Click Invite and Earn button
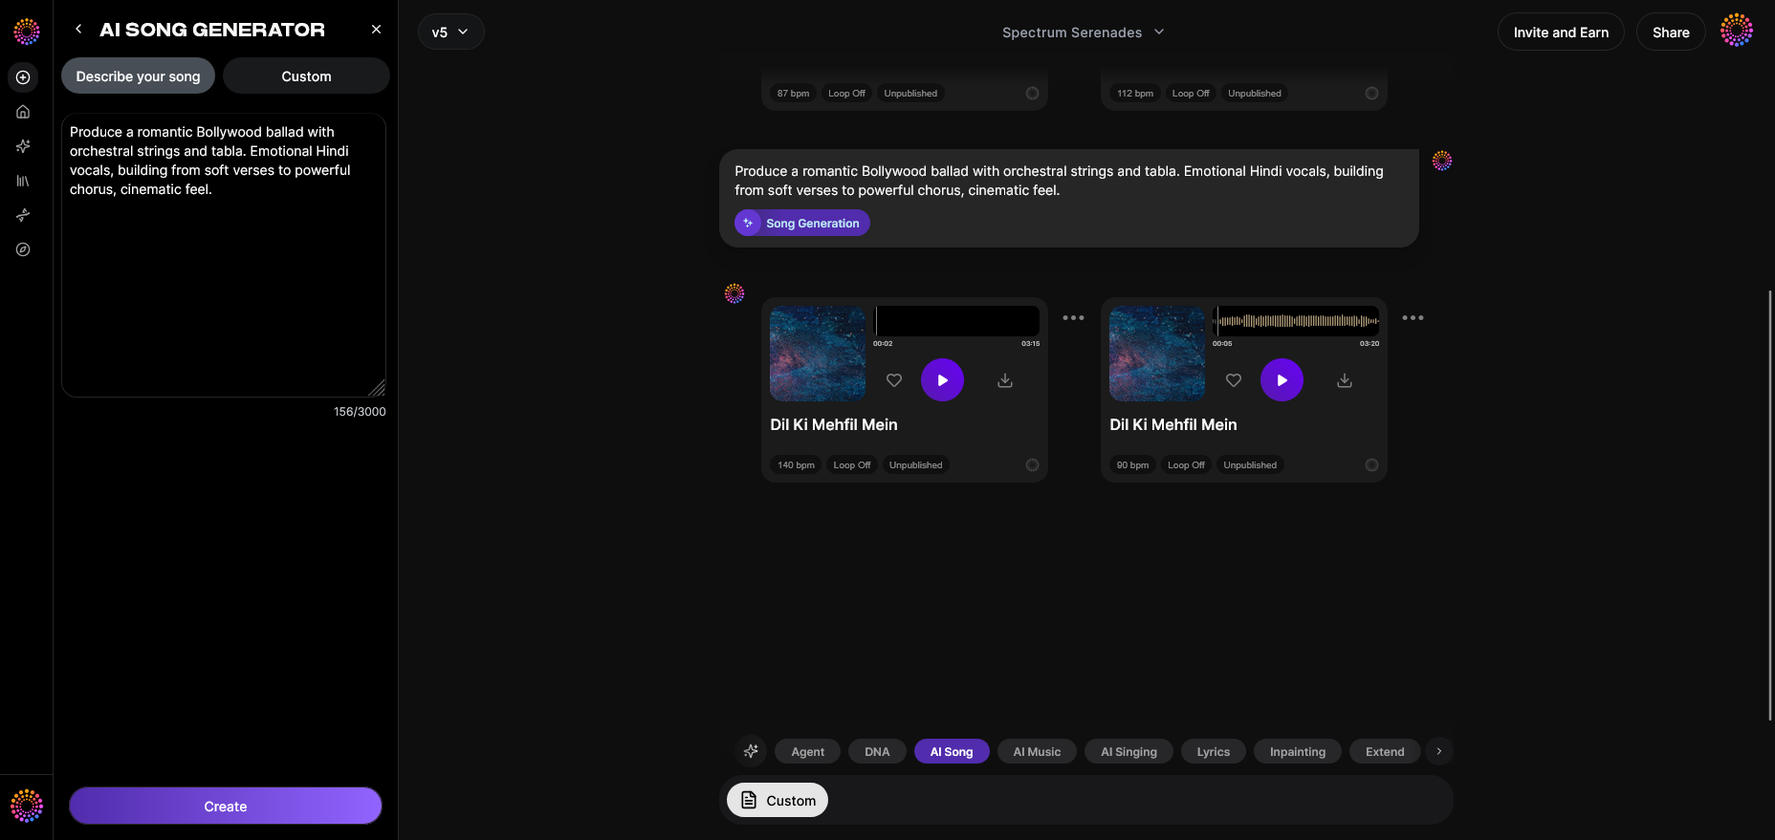The image size is (1775, 840). [x=1561, y=32]
